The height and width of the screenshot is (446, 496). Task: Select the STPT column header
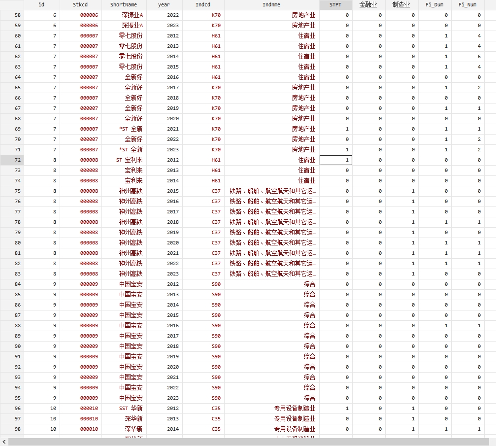[x=335, y=5]
